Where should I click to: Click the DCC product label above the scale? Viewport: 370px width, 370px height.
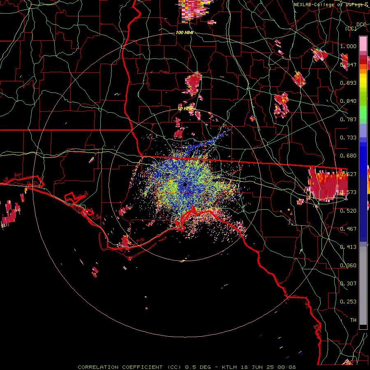coord(361,25)
